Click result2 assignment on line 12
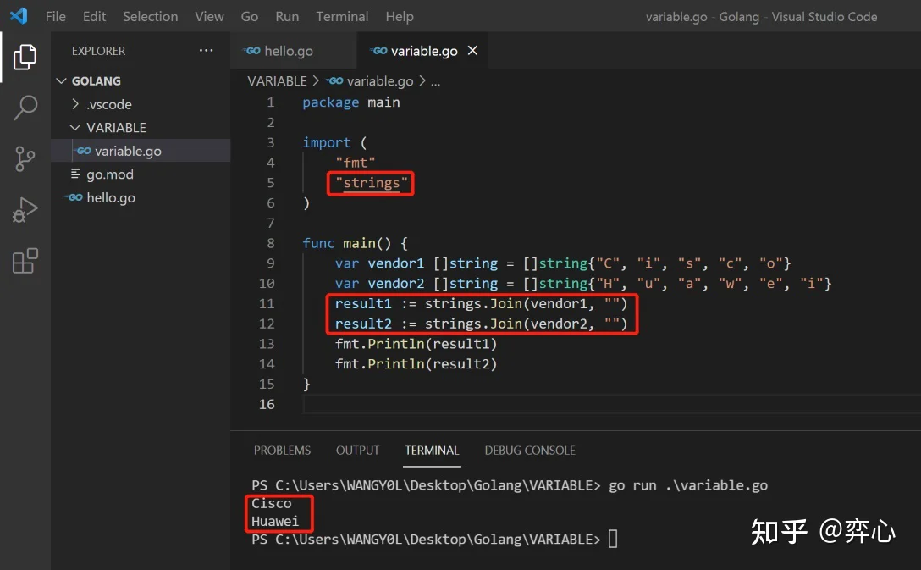This screenshot has width=921, height=570. point(481,324)
